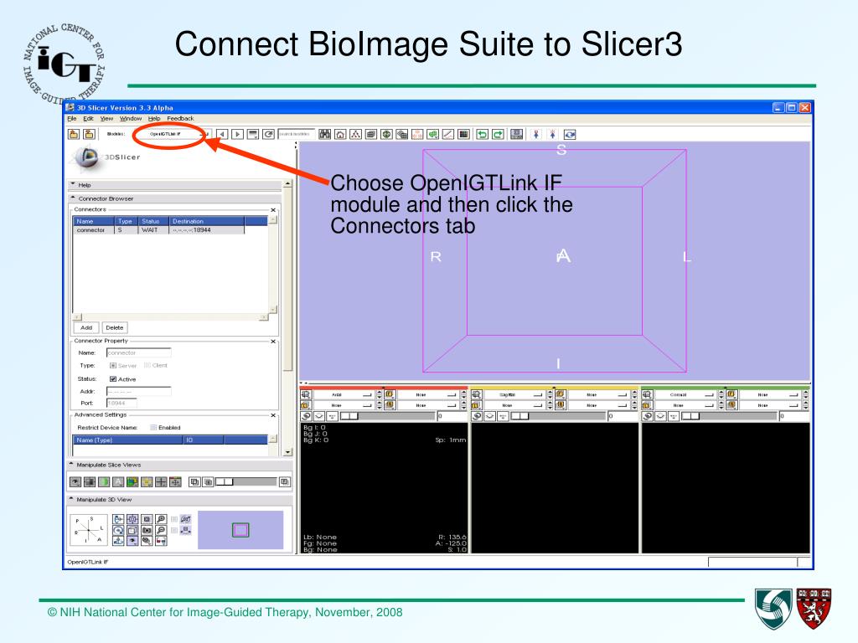Click the binoculars search icon

pyautogui.click(x=324, y=134)
